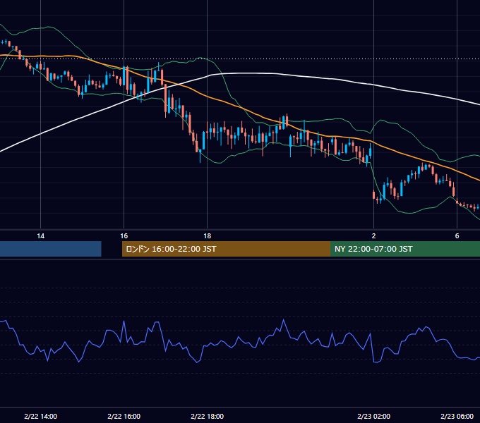Click the 2/23 06:00 date label
The width and height of the screenshot is (480, 423).
click(x=457, y=416)
